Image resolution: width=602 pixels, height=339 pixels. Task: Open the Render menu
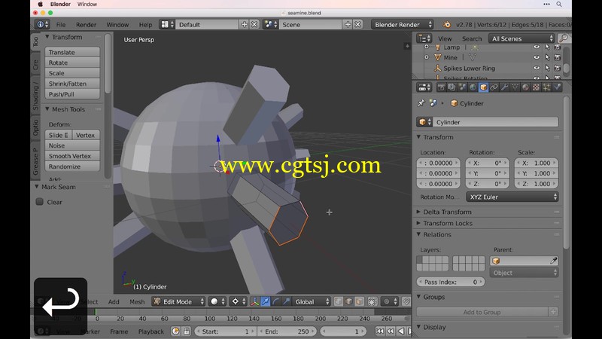86,25
